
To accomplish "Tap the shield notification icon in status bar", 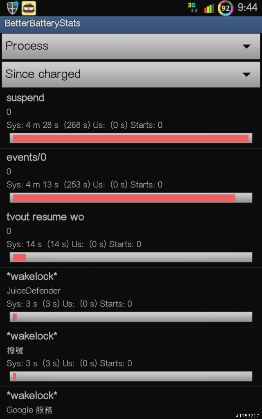I will click(12, 8).
